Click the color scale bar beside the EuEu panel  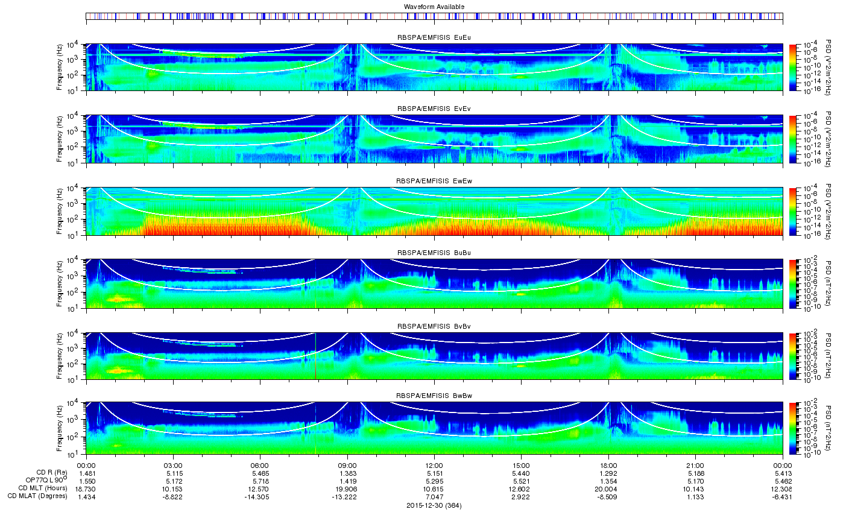[793, 67]
